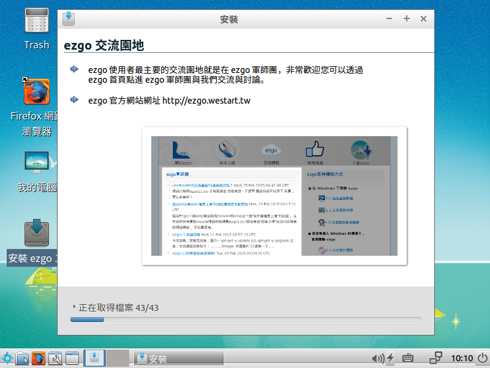Image resolution: width=490 pixels, height=368 pixels.
Task: Click the ezgo軍師團 header in the screenshot
Action: coord(178,174)
